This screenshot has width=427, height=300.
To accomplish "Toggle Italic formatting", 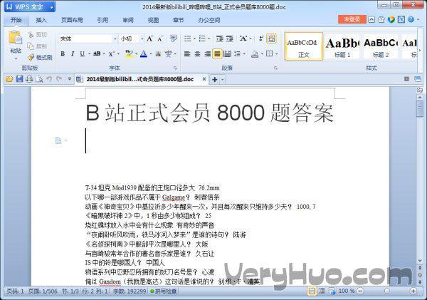I will pos(73,53).
